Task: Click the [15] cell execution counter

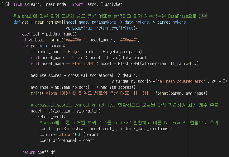Action: [x=5, y=4]
